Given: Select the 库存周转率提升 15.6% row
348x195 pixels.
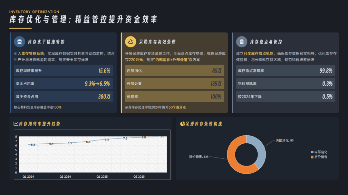Looking at the screenshot, I should [x=63, y=71].
